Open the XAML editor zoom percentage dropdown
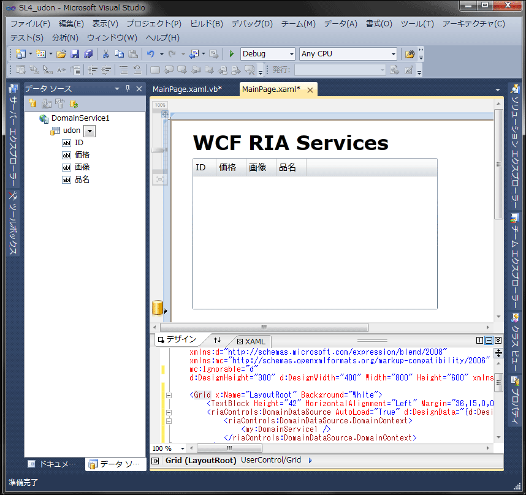 [183, 448]
